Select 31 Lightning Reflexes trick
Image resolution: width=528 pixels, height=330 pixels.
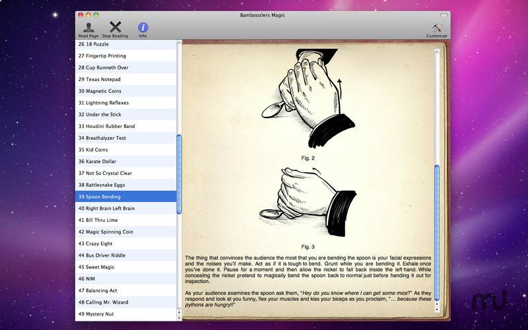[125, 103]
